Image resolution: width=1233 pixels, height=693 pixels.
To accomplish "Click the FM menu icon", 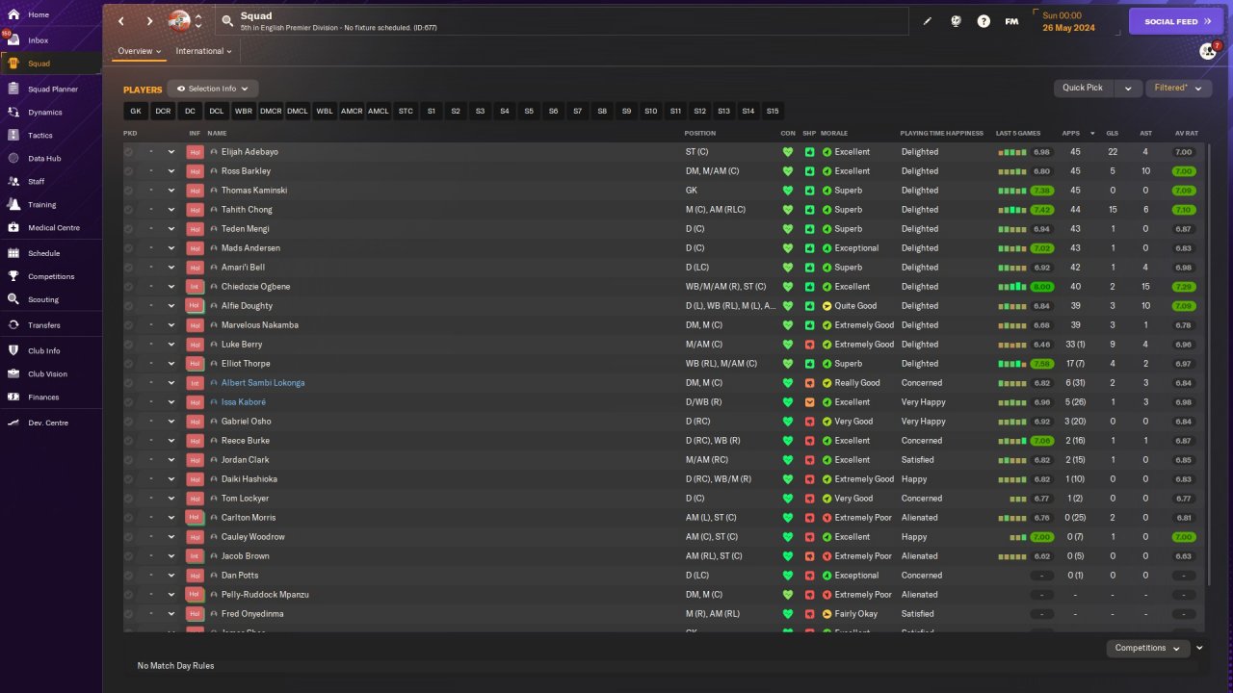I will click(1011, 21).
